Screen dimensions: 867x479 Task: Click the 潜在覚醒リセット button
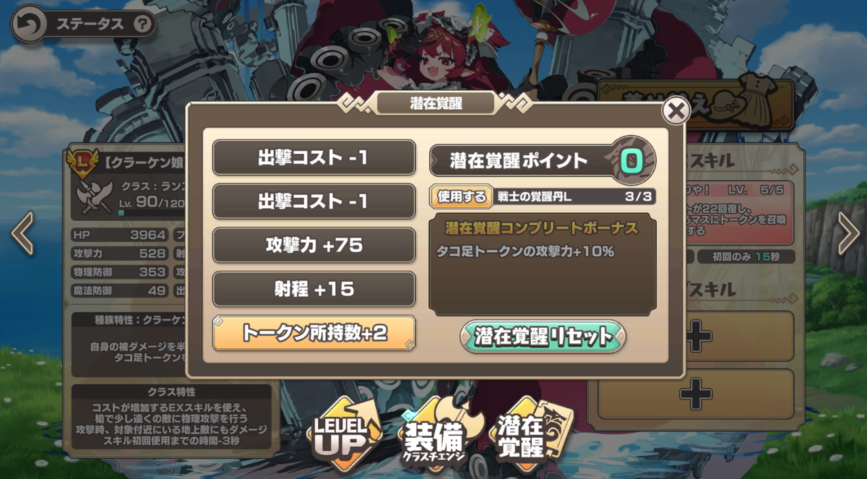(x=543, y=336)
